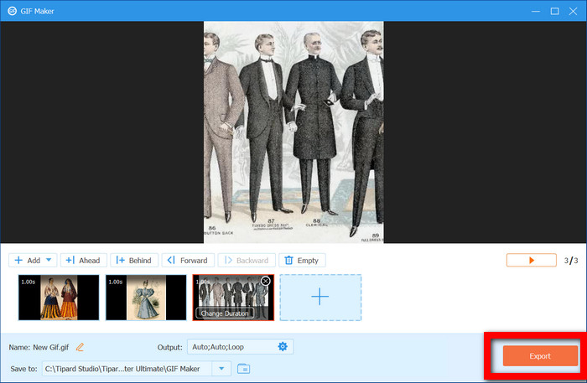Click the GIF Maker logo icon in title bar
Image resolution: width=587 pixels, height=383 pixels.
[13, 11]
